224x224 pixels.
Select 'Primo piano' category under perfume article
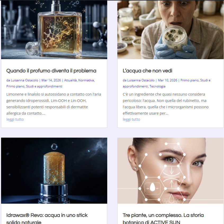coord(15,86)
